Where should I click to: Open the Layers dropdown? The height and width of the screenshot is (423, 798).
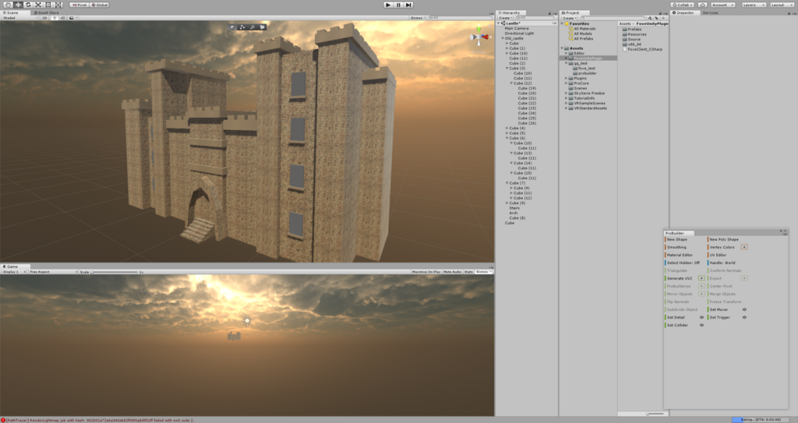click(754, 5)
